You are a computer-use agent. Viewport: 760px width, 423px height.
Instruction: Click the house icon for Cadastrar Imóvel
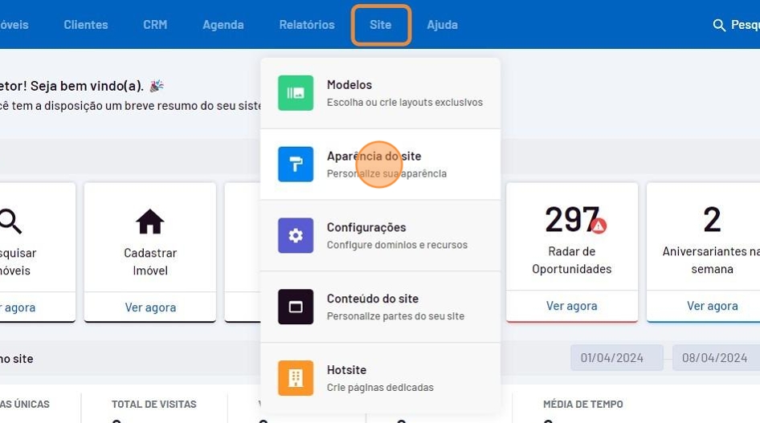point(150,222)
